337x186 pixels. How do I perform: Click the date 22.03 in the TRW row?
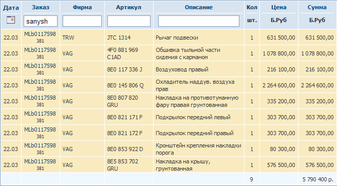click(11, 38)
